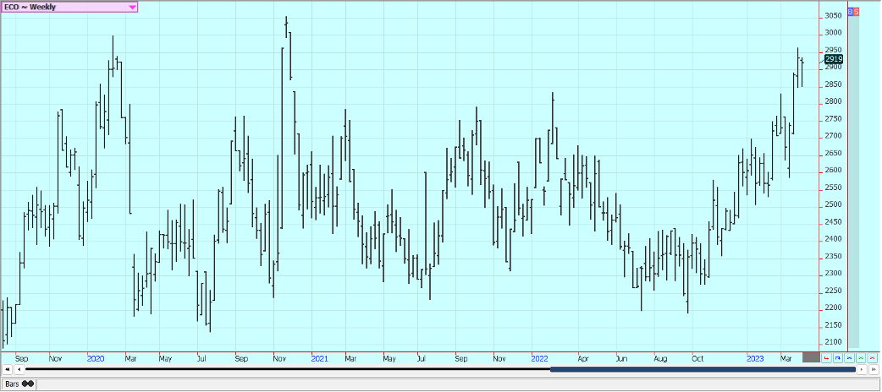Viewport: 882px width, 392px height.
Task: Click the dark blue horizontal scrollbar thumb
Action: coord(703,369)
